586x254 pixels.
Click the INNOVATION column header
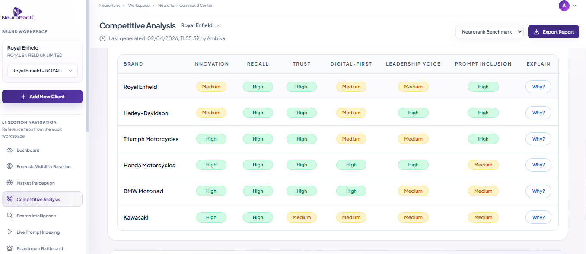211,64
